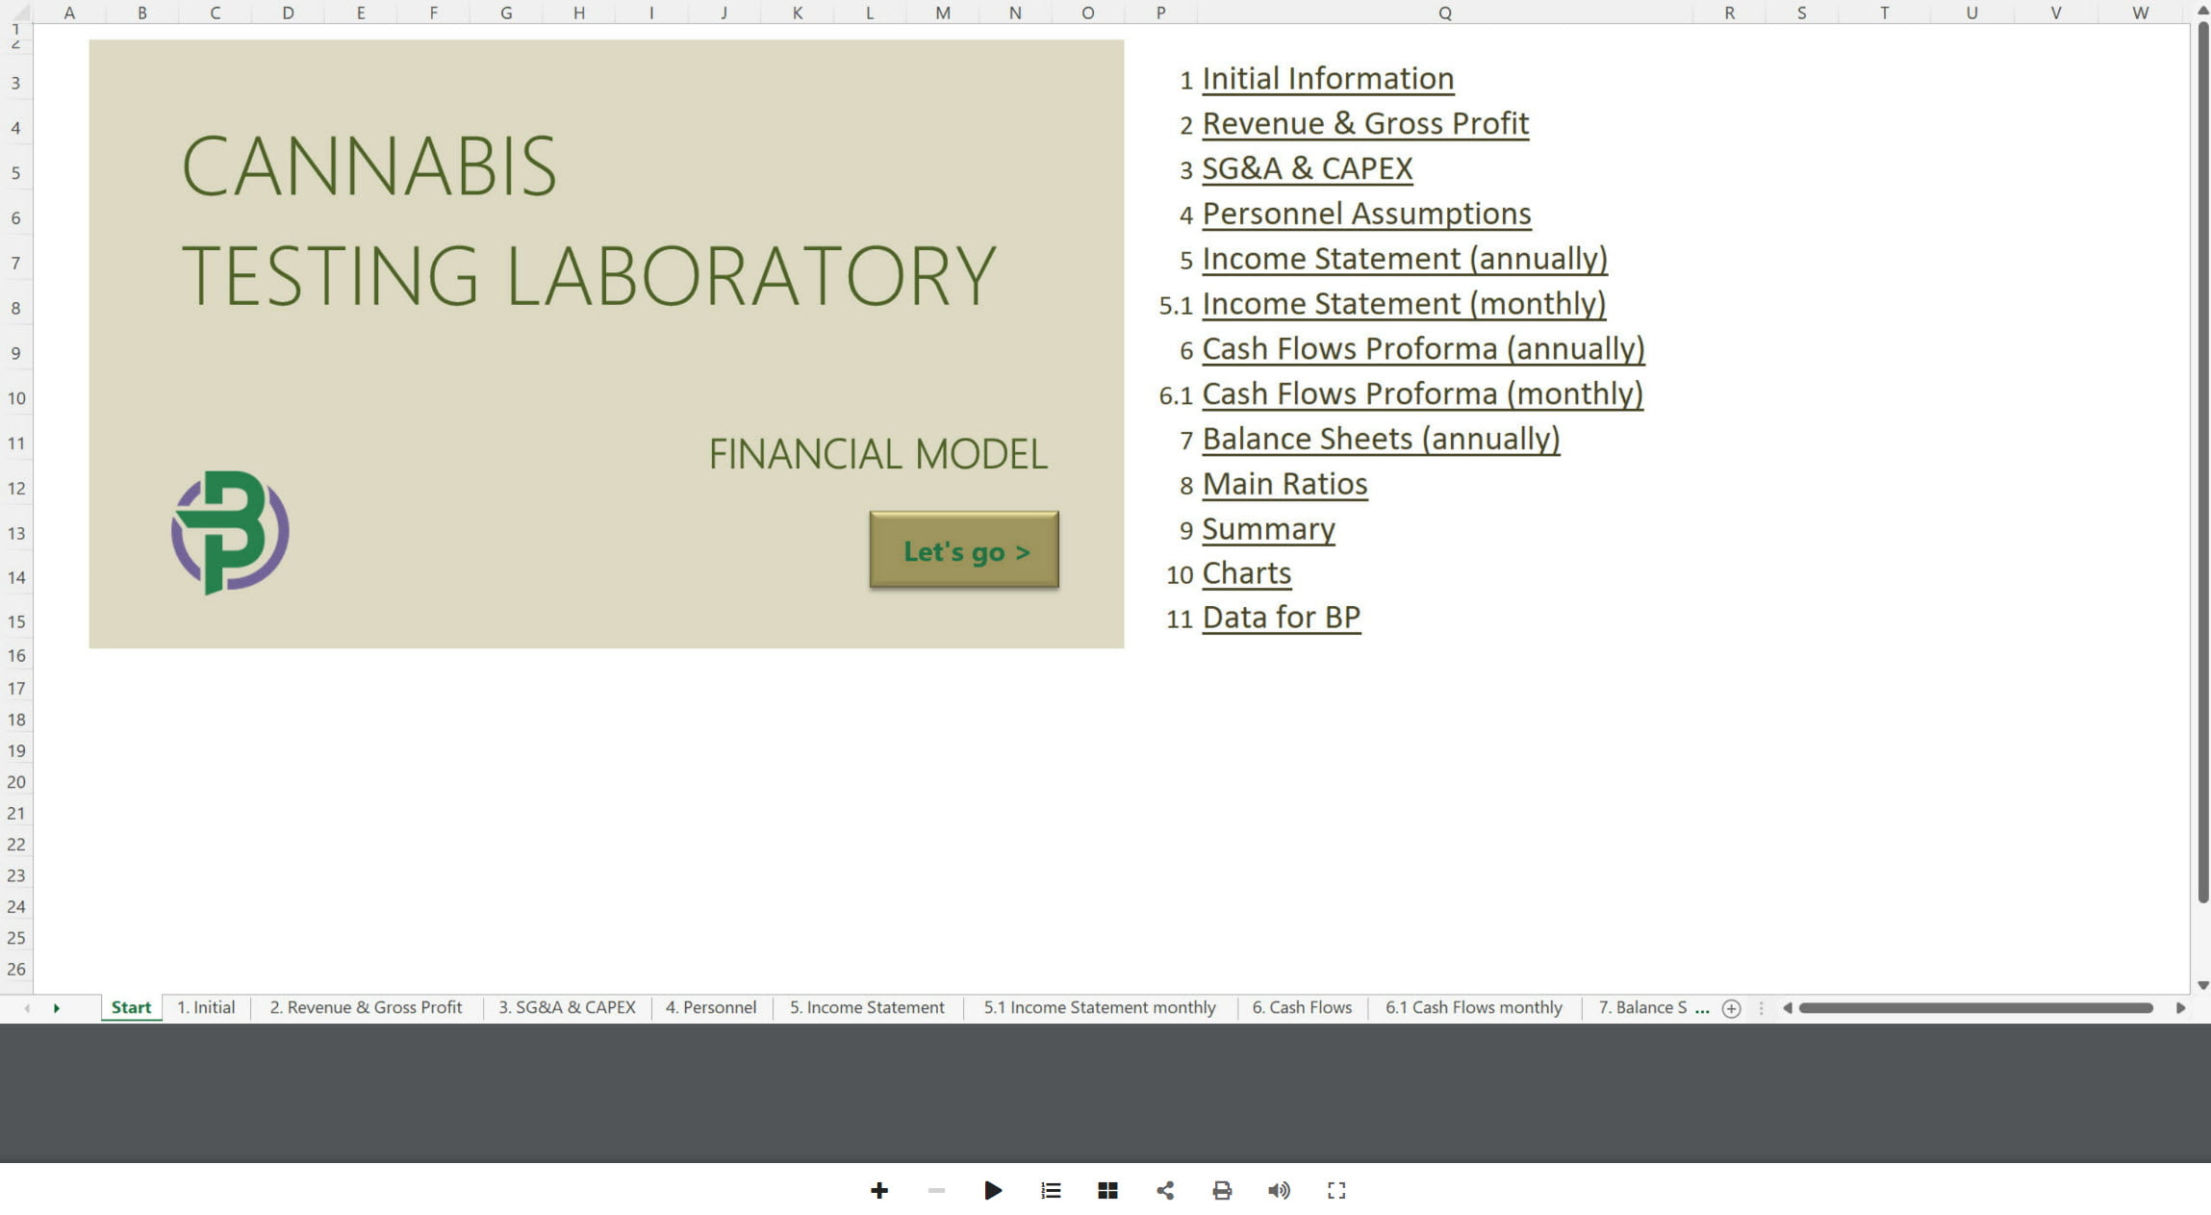Click the company logo on the cover

(230, 533)
